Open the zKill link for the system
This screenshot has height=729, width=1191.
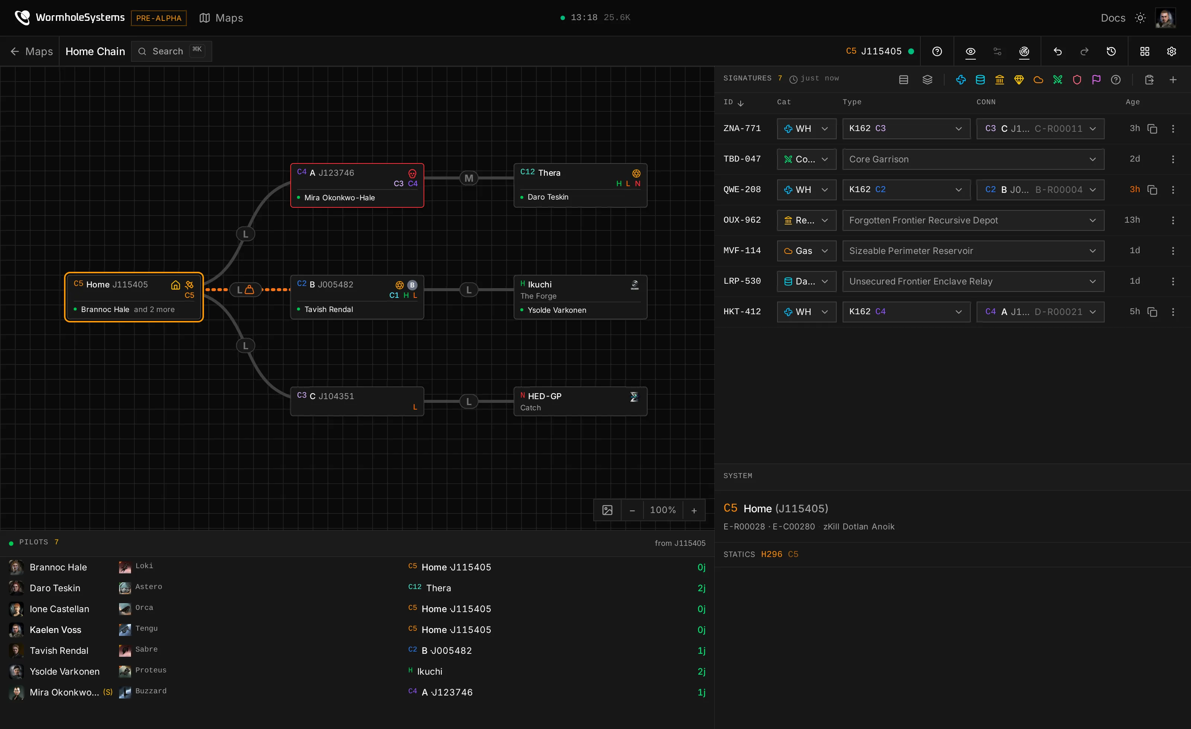(831, 526)
